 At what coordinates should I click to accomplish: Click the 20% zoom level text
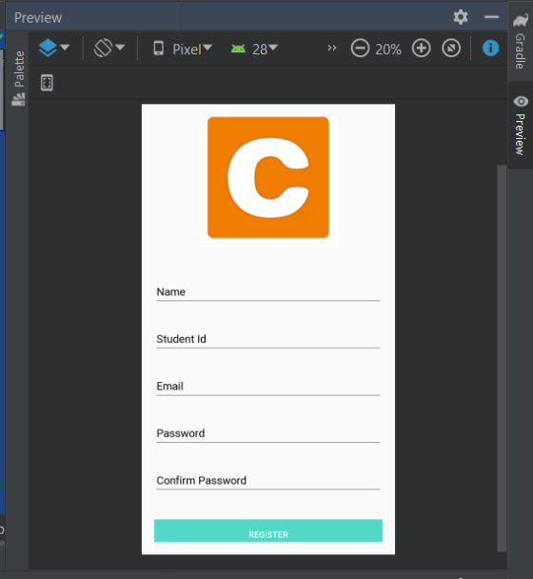[388, 50]
